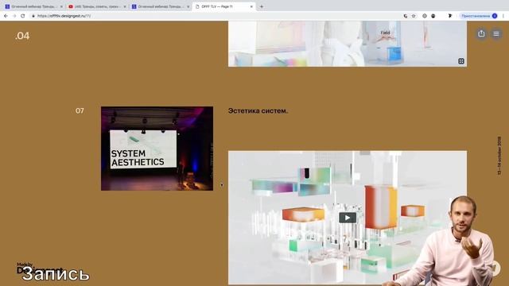Click the address bar URL field
This screenshot has width=509, height=286.
click(214, 16)
